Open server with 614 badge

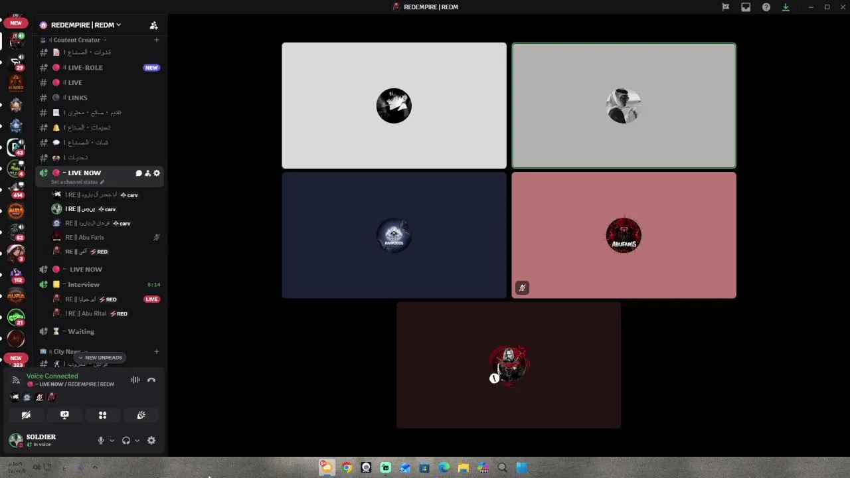click(x=16, y=190)
